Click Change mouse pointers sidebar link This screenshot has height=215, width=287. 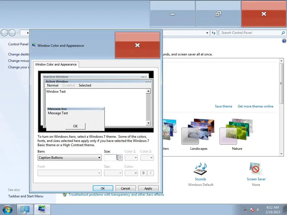pyautogui.click(x=18, y=61)
